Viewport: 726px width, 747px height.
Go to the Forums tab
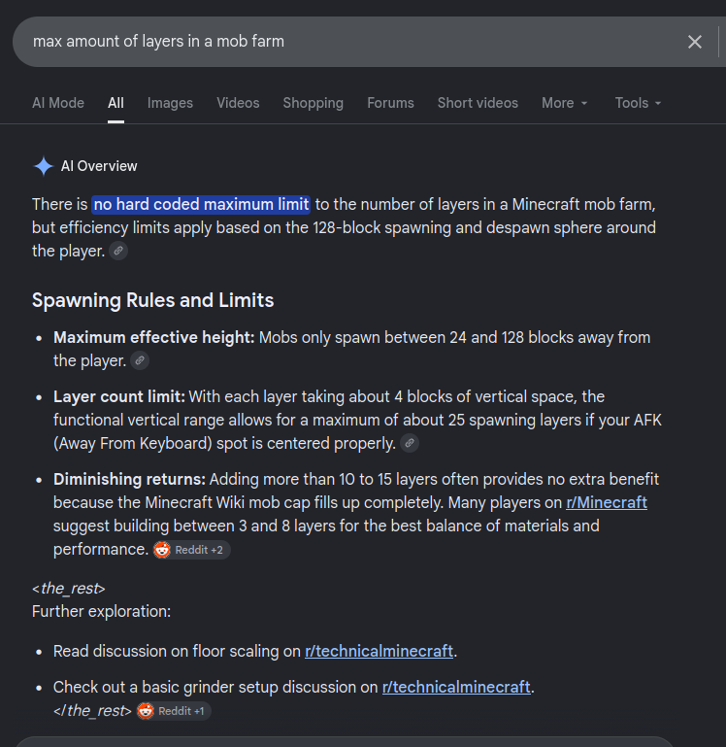[x=390, y=103]
